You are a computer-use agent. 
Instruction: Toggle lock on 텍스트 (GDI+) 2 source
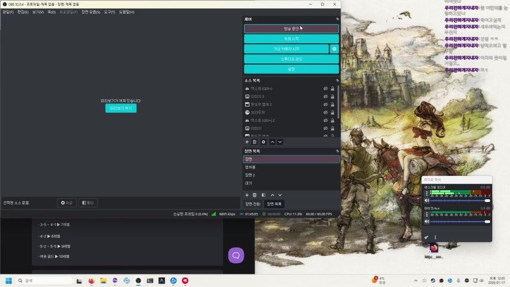coord(332,120)
